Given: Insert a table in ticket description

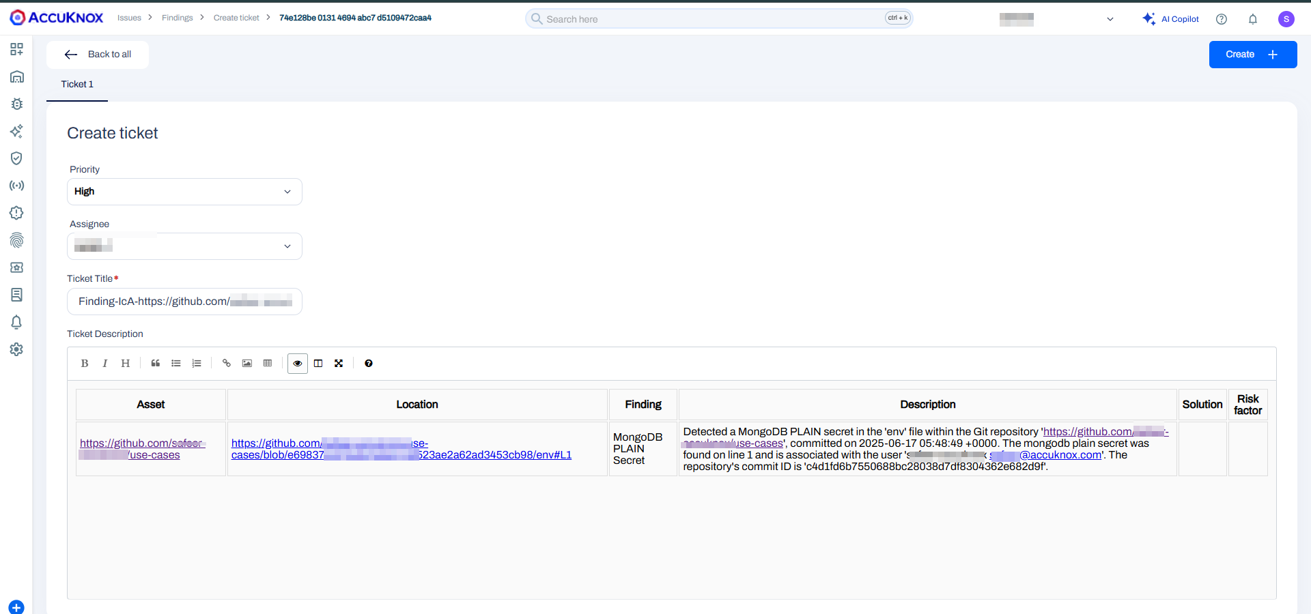Looking at the screenshot, I should (268, 364).
